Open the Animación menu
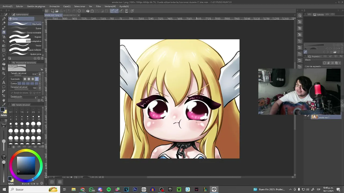Viewport: 344px width, 193px height. click(54, 6)
